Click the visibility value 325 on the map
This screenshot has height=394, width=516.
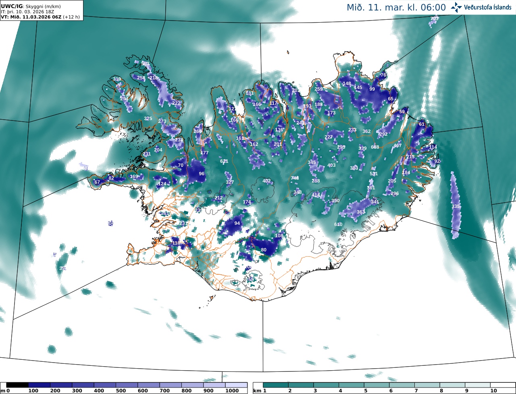(148, 118)
